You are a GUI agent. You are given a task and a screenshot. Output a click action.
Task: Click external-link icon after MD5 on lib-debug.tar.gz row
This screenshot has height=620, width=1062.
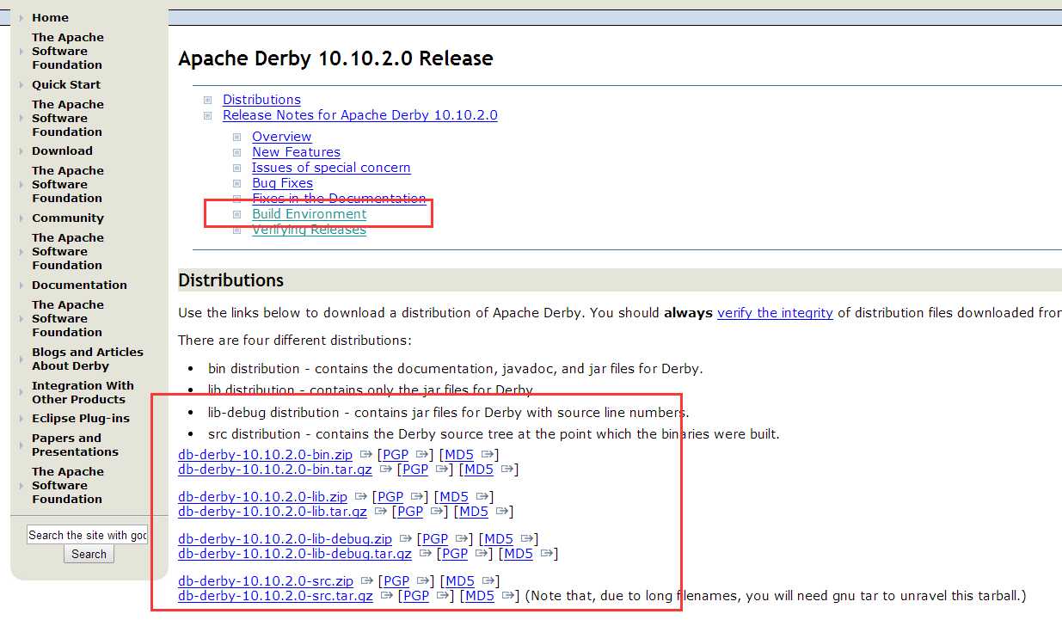(x=547, y=554)
